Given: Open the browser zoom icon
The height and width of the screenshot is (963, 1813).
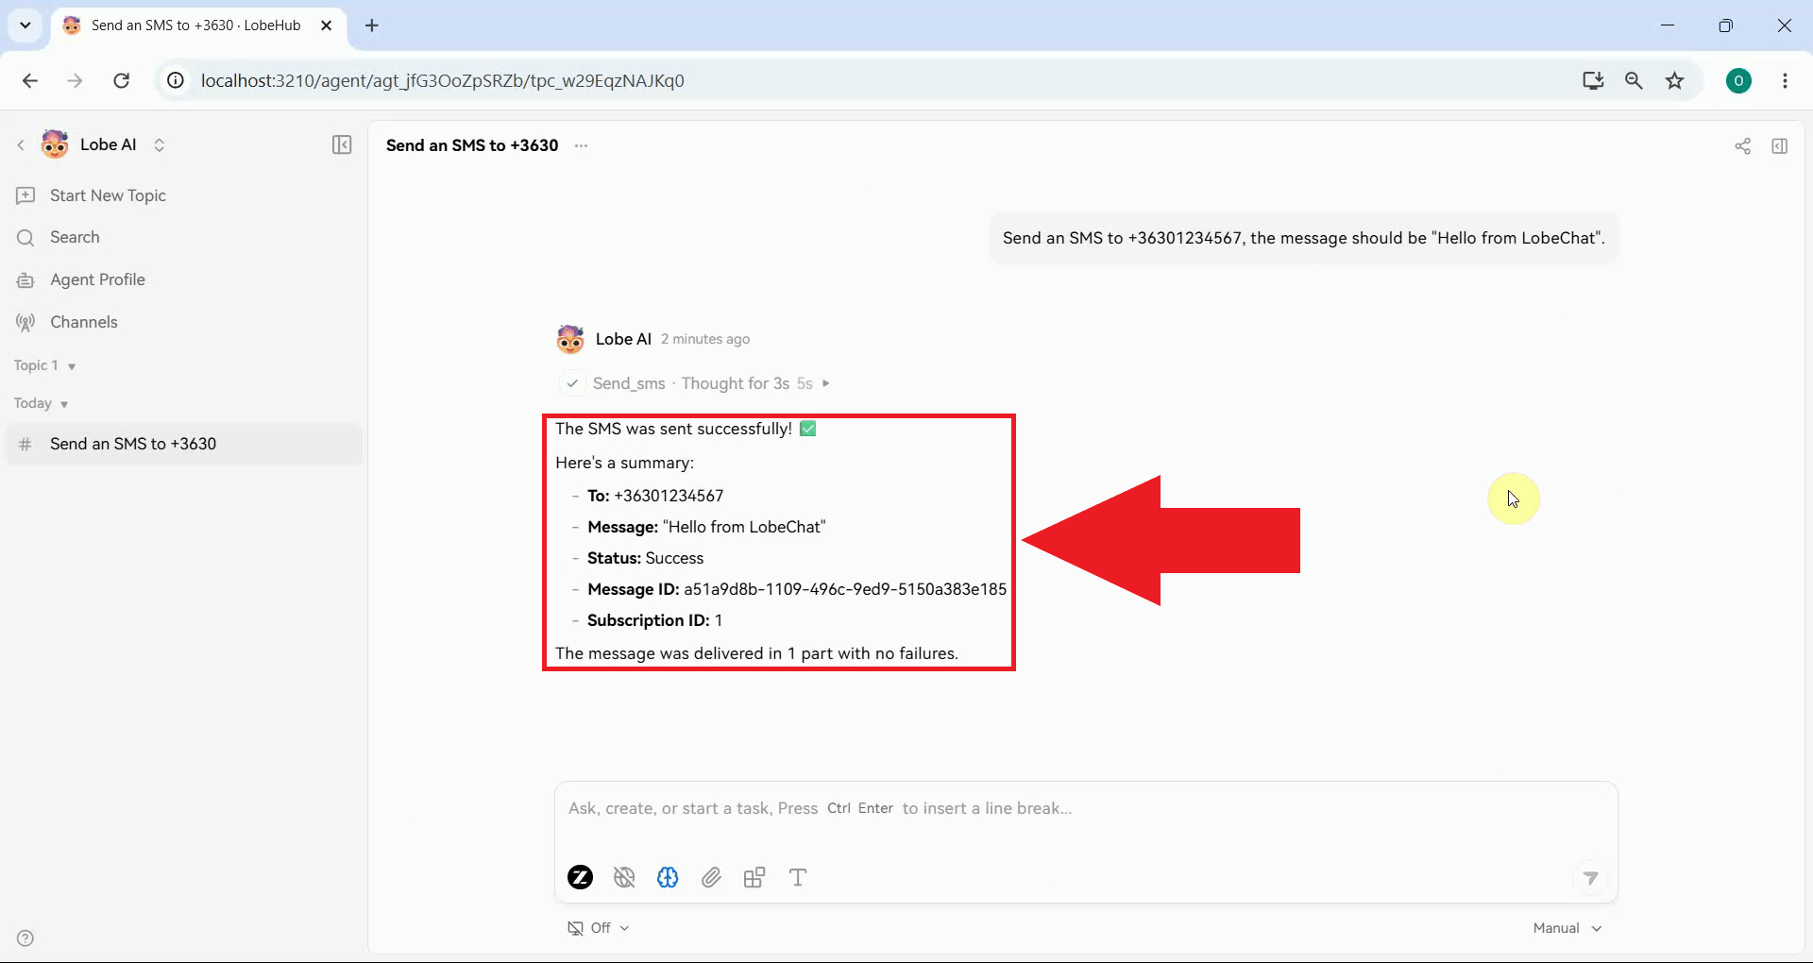Looking at the screenshot, I should 1634,80.
